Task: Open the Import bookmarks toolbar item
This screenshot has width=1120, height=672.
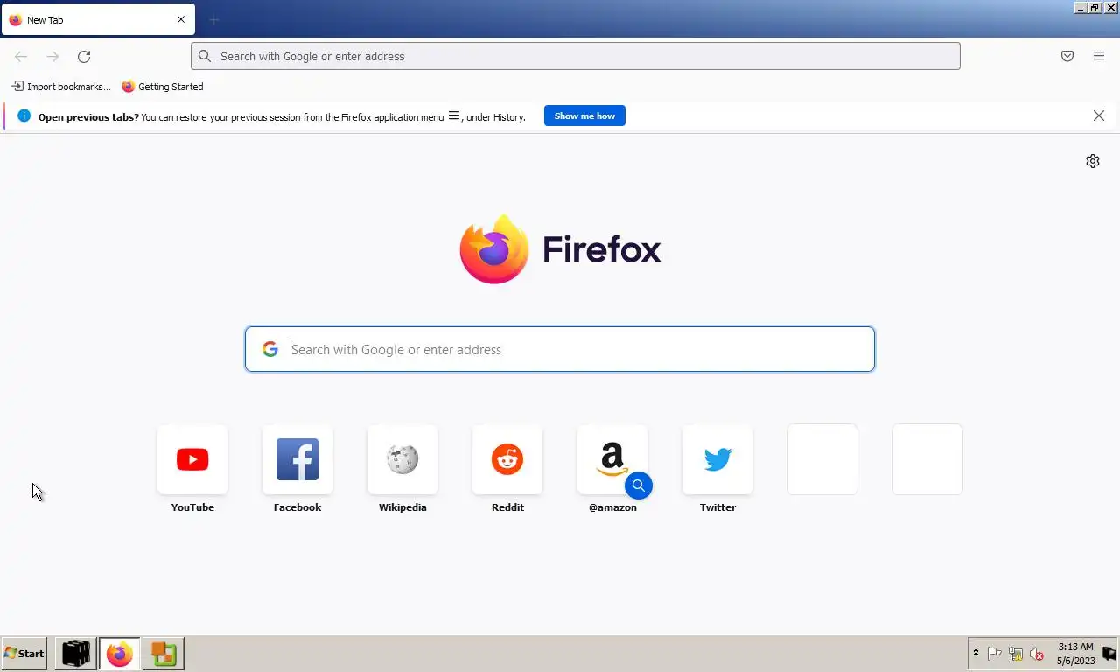Action: pos(60,87)
